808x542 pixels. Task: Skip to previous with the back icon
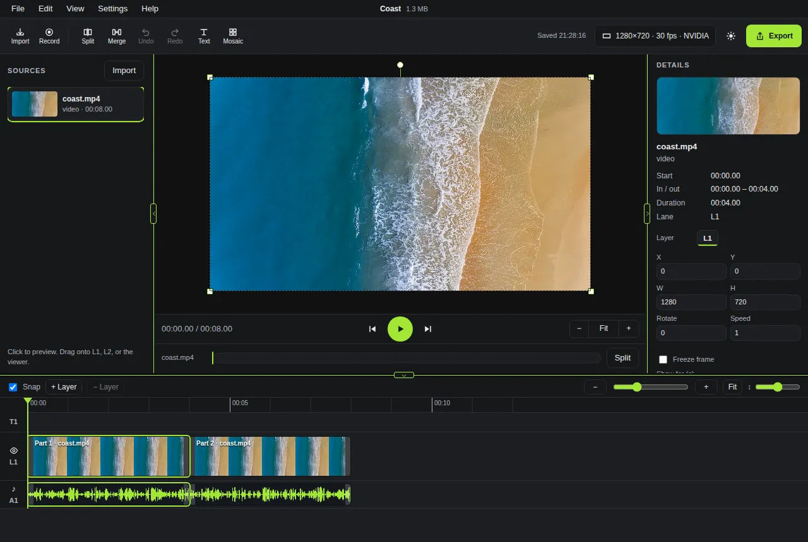click(372, 329)
